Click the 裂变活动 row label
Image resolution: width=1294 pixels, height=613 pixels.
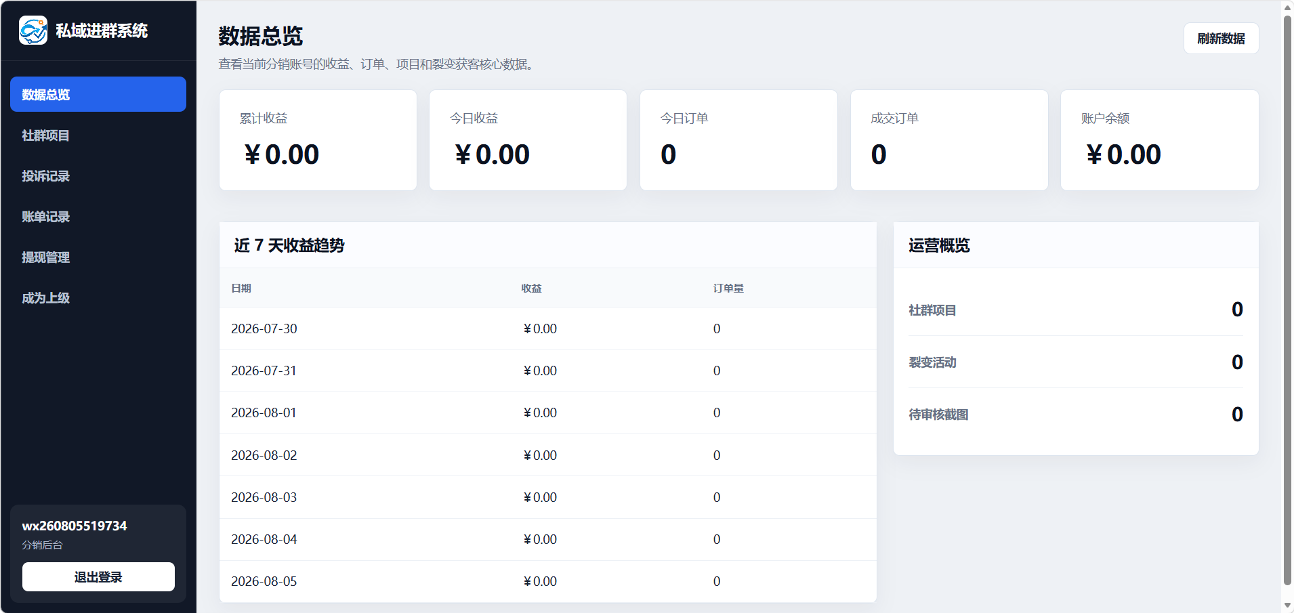tap(932, 362)
